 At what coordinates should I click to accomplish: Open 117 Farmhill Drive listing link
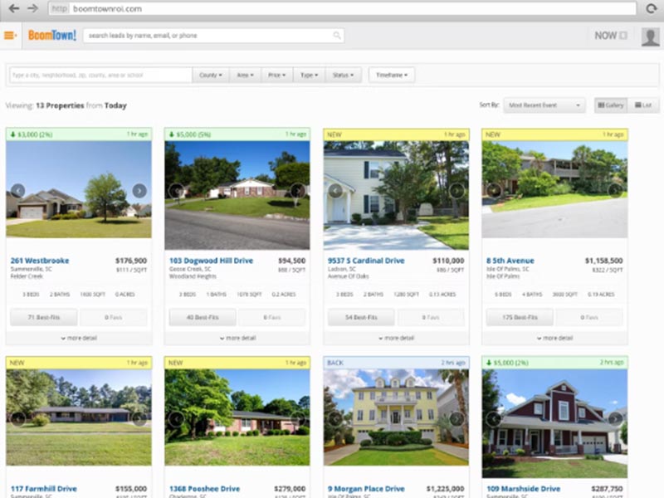point(44,489)
